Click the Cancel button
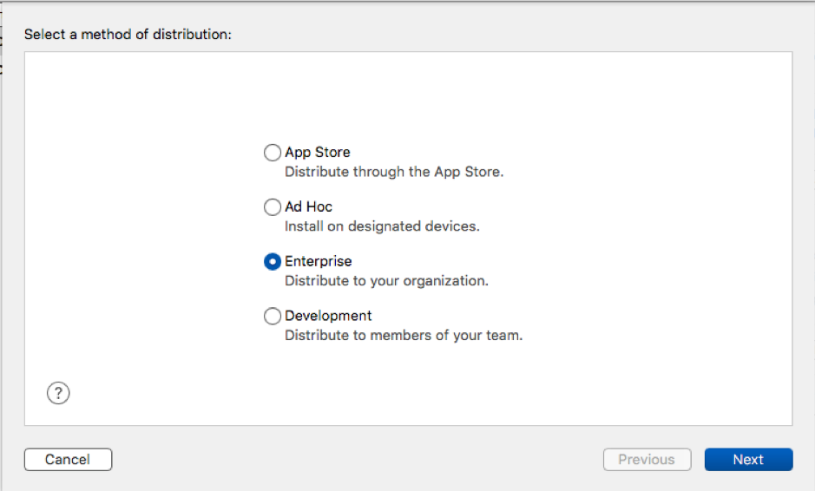 pos(68,460)
